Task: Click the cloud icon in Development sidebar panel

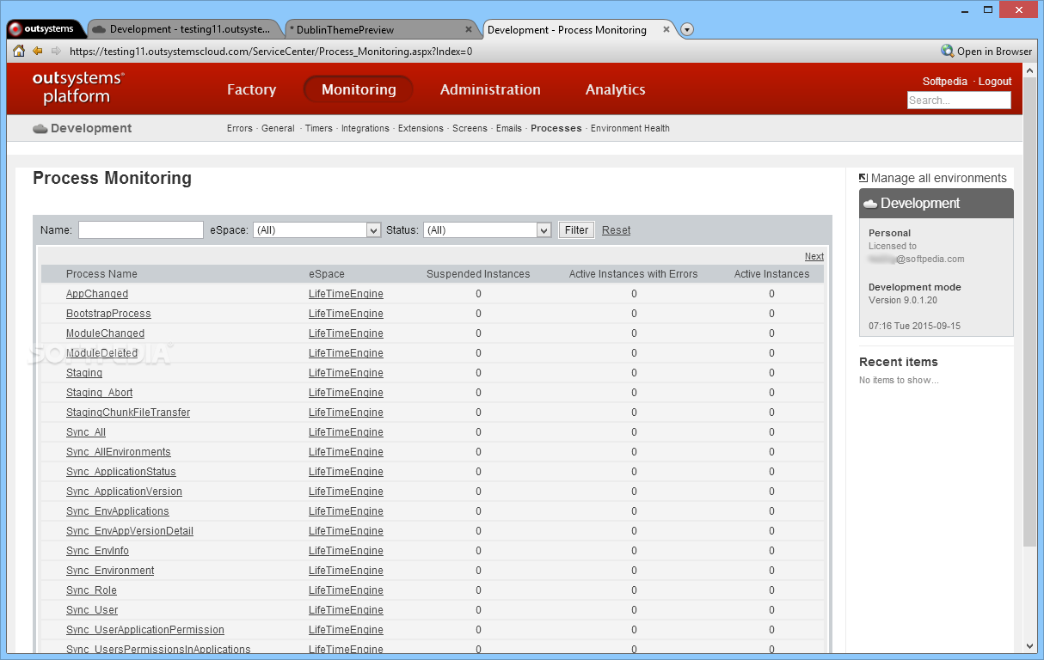Action: coord(870,204)
